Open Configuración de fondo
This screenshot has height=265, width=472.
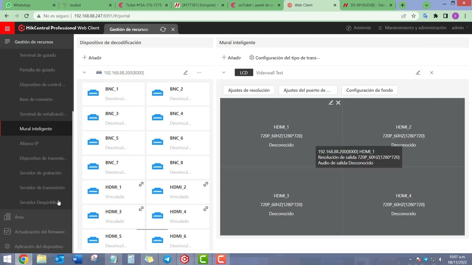tap(369, 90)
